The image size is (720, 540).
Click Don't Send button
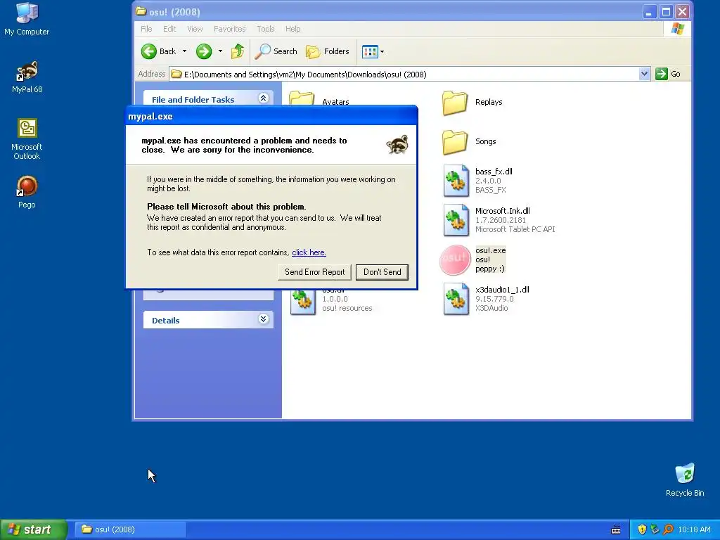(x=382, y=272)
